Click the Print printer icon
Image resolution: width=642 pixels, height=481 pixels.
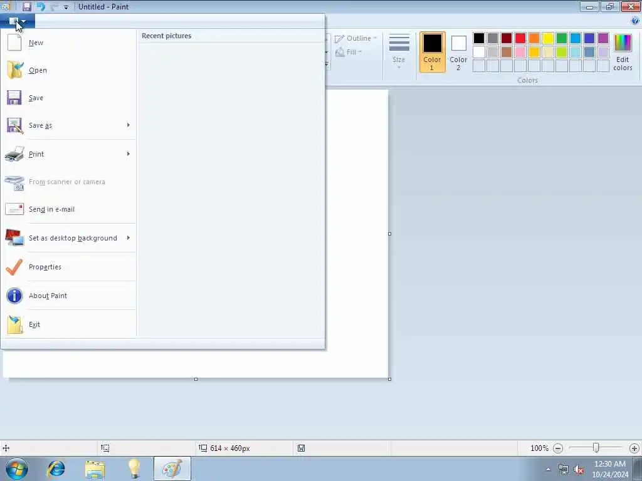pyautogui.click(x=14, y=154)
